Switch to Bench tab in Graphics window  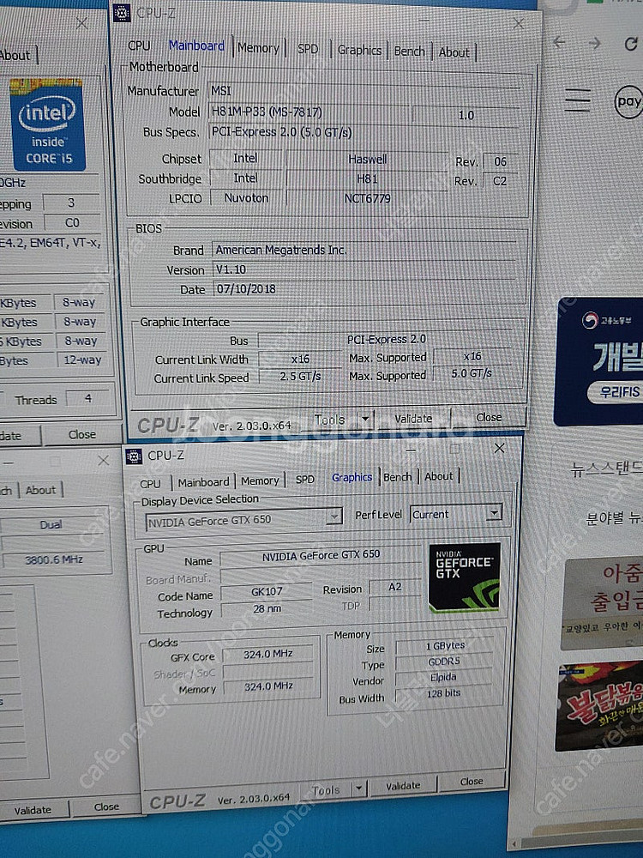[398, 477]
